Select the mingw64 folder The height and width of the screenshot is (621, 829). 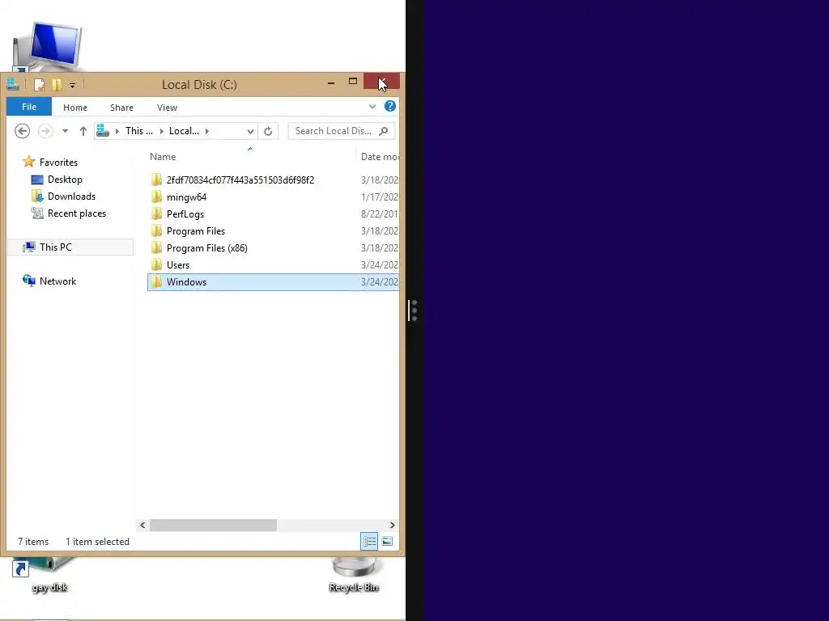187,197
